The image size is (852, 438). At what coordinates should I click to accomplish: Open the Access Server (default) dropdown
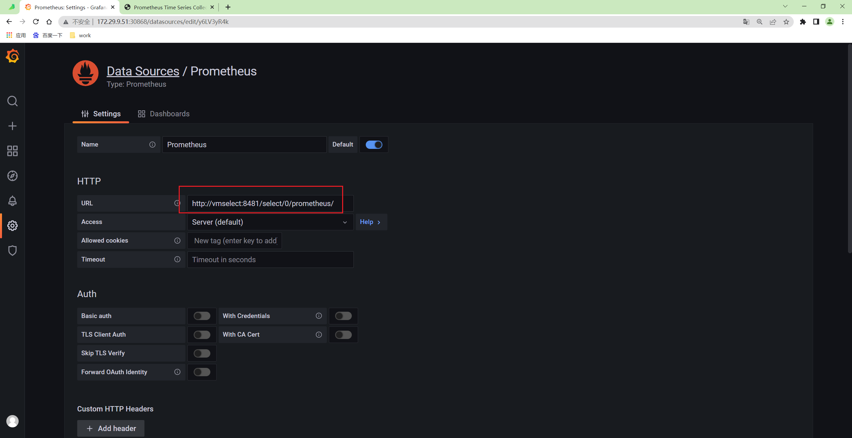(270, 222)
